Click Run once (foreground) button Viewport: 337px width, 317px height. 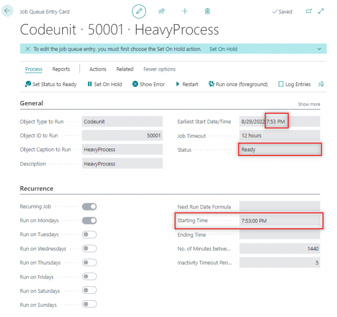pos(238,84)
